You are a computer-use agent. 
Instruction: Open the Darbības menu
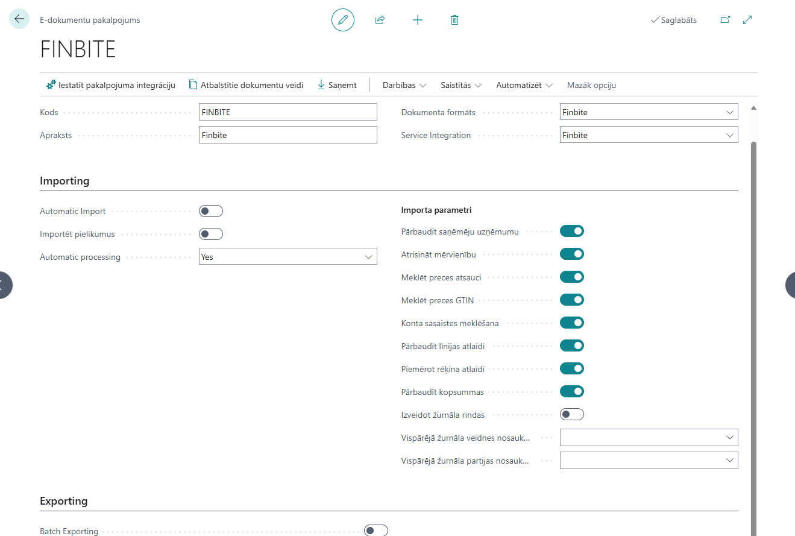[x=404, y=85]
